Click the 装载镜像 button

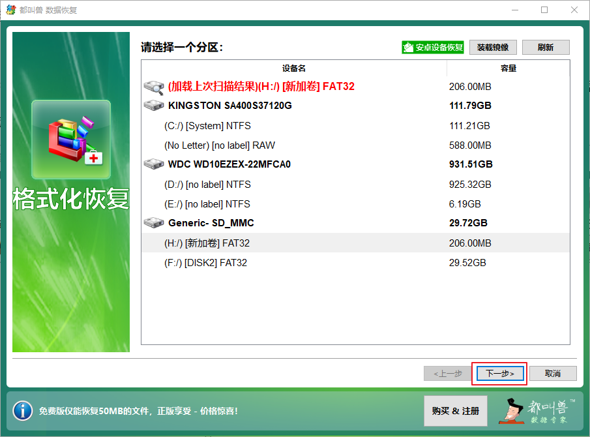point(493,48)
